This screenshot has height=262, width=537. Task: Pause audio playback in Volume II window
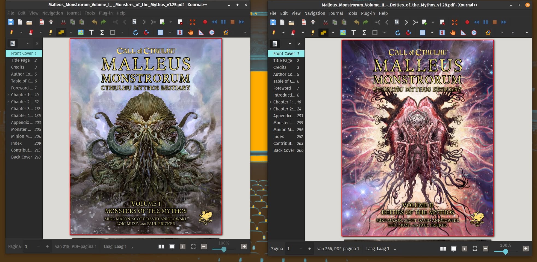point(485,22)
